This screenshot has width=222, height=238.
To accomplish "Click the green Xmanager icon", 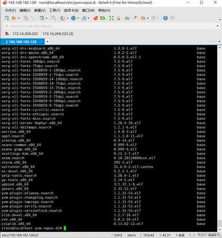I will (103, 18).
